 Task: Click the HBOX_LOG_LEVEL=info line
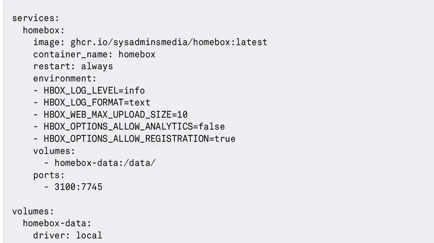point(94,91)
